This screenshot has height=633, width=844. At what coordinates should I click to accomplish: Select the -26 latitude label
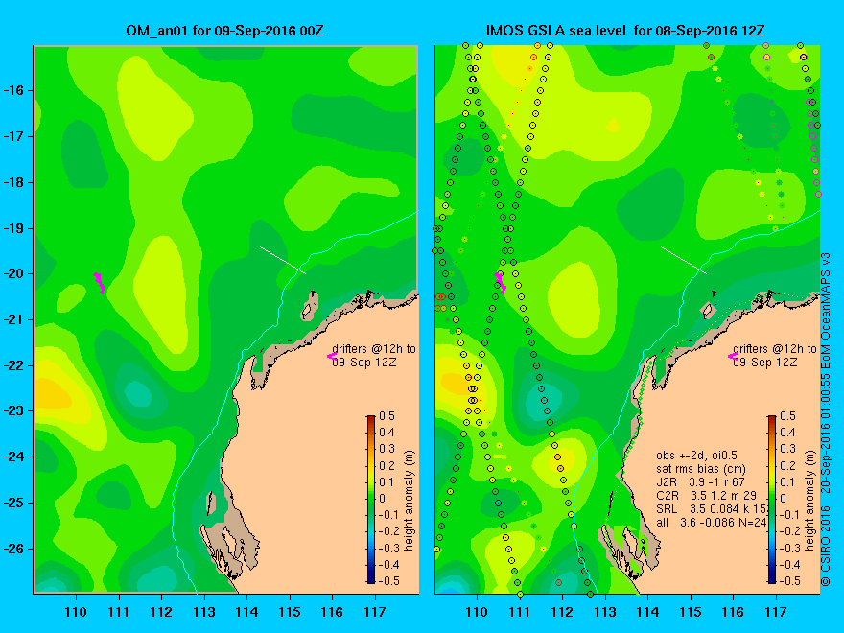(14, 549)
